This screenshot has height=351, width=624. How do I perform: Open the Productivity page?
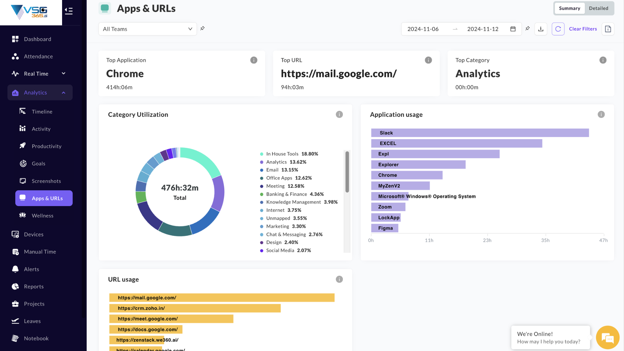tap(46, 146)
